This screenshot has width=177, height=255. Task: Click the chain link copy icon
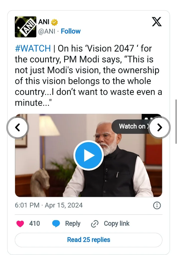95,224
